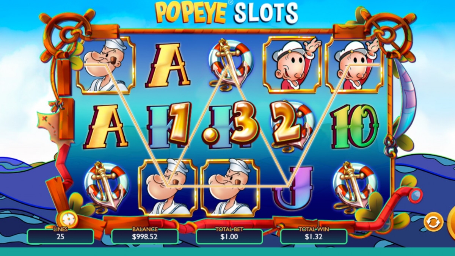
Task: Click the Total Win $1.32 display
Action: click(314, 236)
